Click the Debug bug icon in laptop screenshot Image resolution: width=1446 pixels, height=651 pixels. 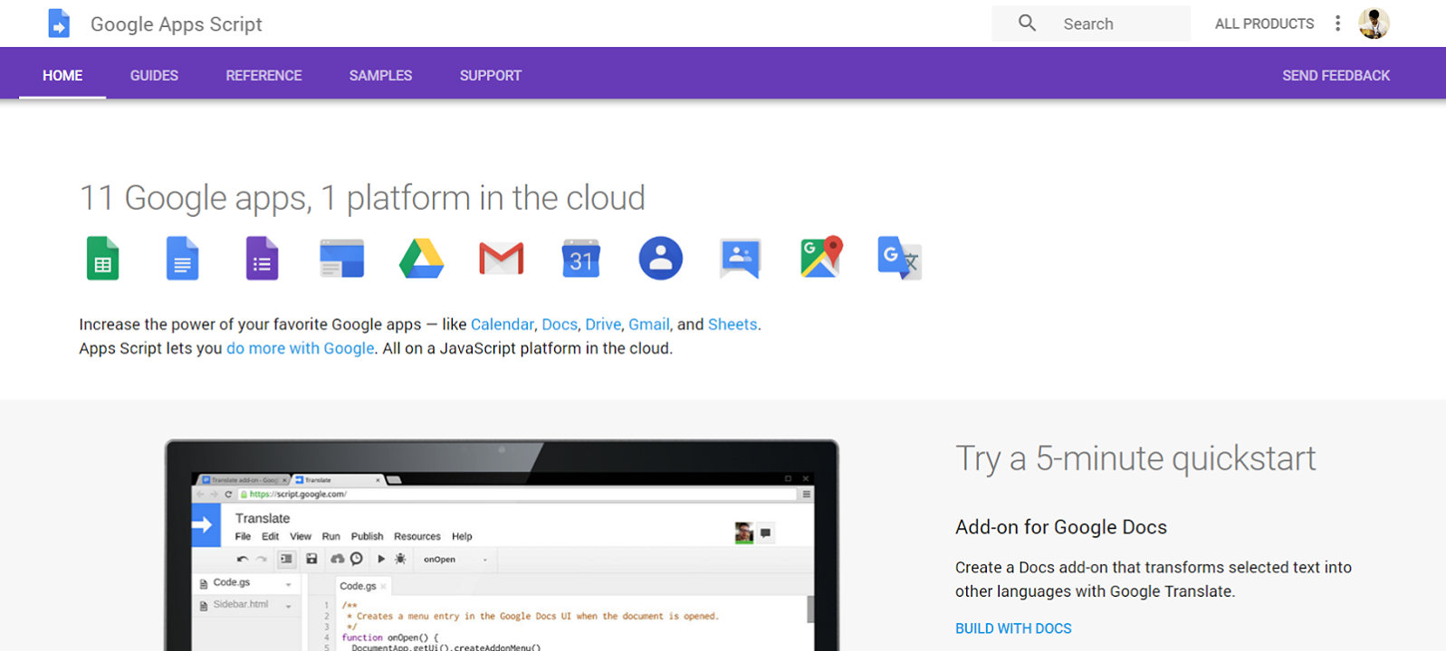pyautogui.click(x=400, y=559)
